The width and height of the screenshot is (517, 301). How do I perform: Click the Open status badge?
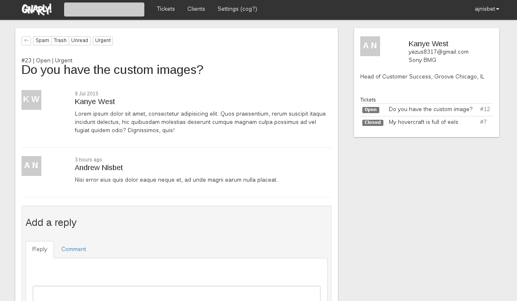tap(371, 110)
